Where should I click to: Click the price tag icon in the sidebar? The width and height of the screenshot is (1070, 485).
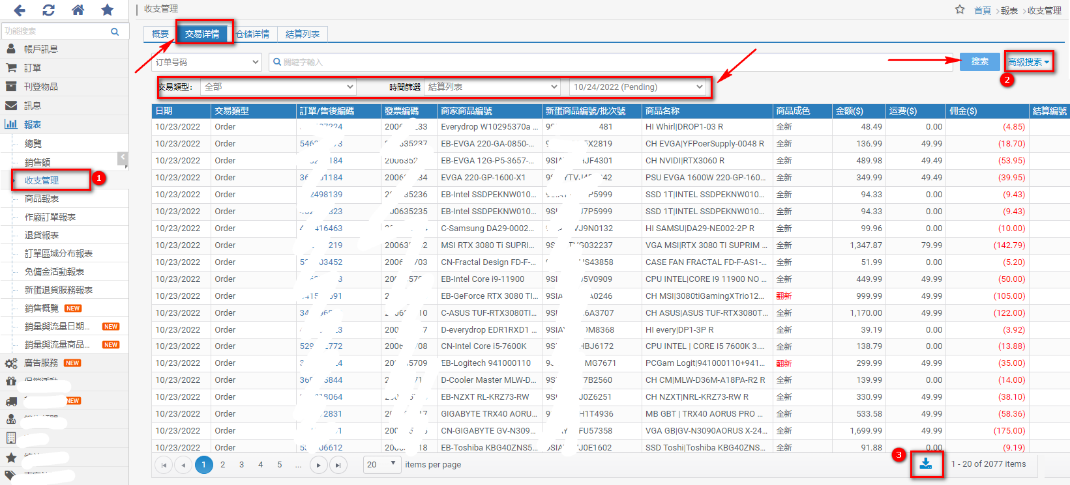point(11,476)
